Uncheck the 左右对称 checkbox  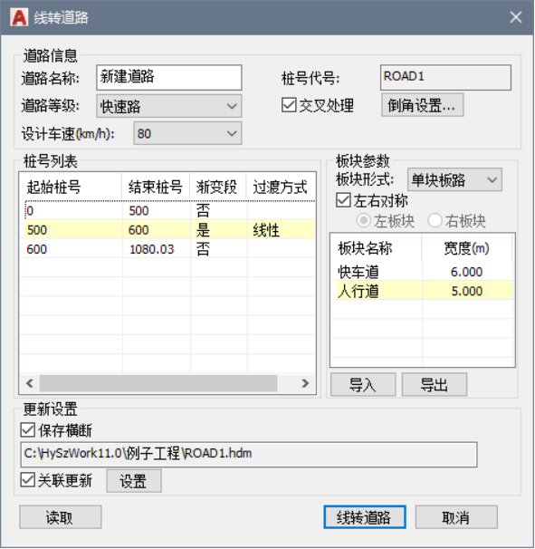[x=343, y=200]
